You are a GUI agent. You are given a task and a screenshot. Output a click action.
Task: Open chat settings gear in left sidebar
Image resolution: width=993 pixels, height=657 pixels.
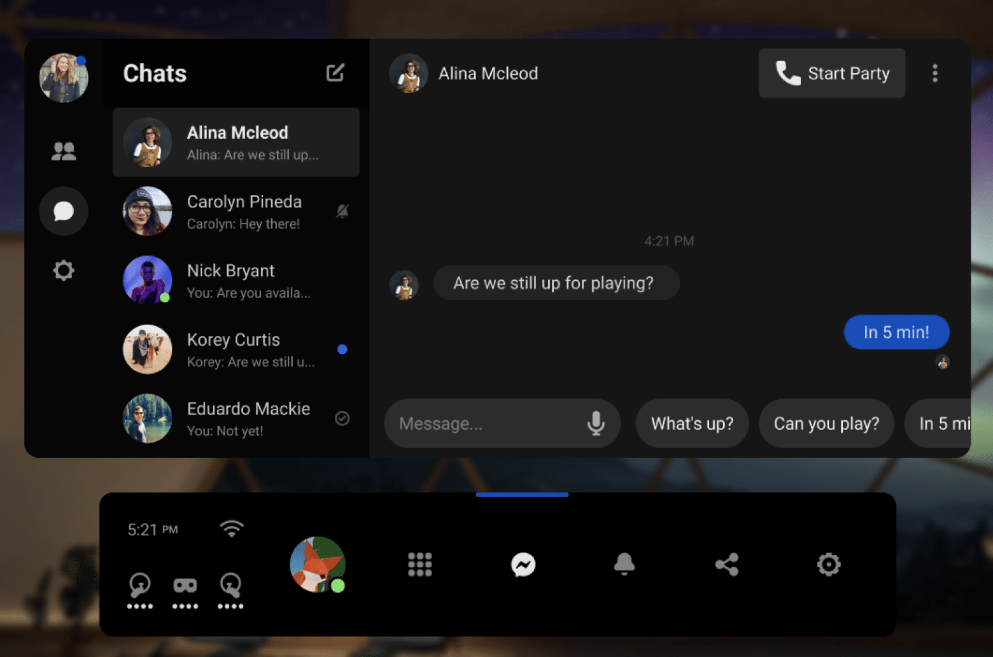(x=64, y=271)
